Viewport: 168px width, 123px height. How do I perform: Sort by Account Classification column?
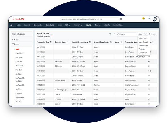coord(111,42)
